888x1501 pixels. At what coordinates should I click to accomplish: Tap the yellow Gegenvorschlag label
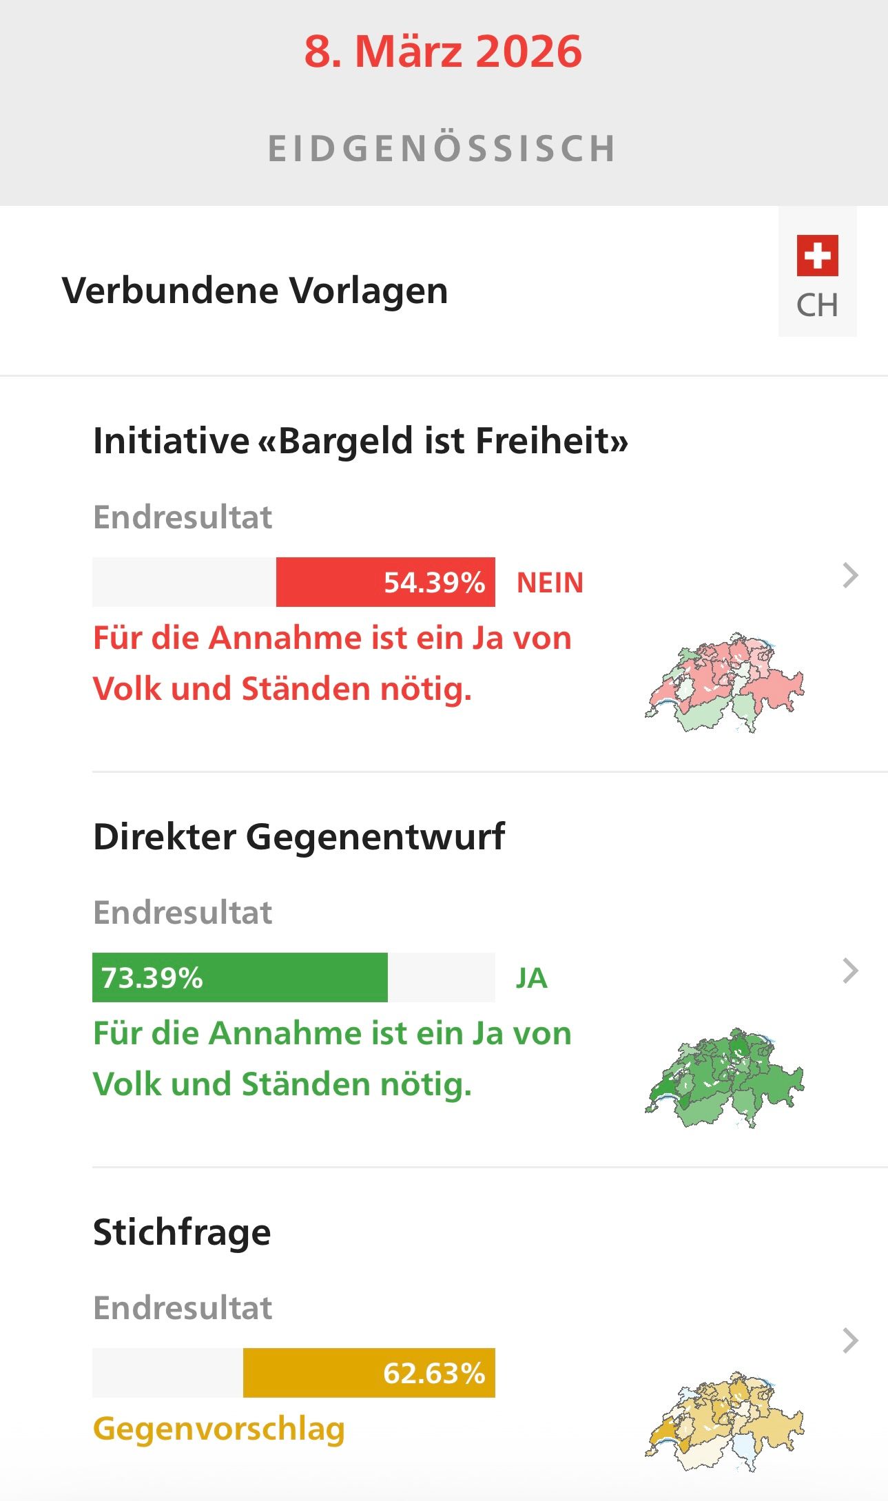pyautogui.click(x=219, y=1428)
